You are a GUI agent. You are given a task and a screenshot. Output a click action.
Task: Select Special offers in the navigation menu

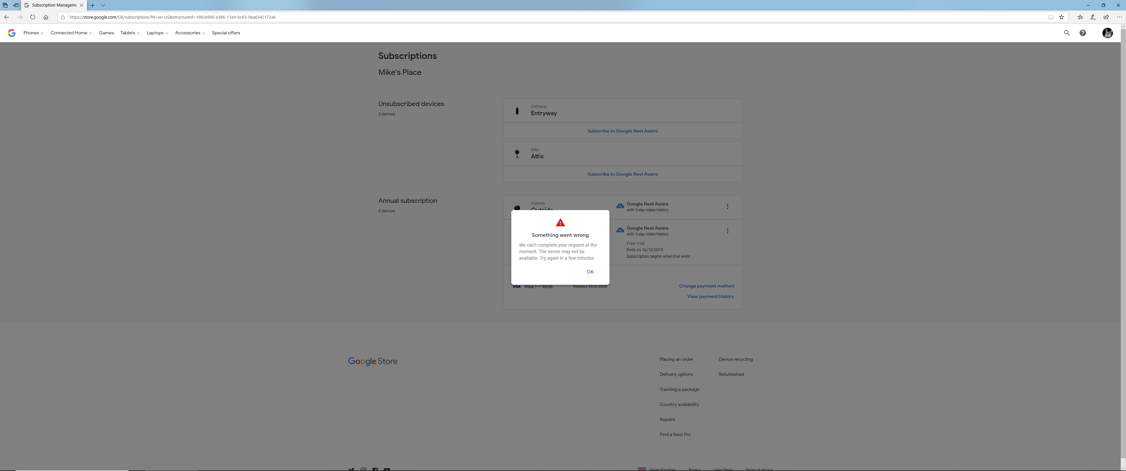coord(226,33)
